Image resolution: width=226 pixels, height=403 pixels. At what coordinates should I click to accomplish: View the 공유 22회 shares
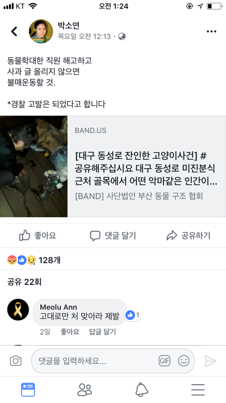(24, 282)
